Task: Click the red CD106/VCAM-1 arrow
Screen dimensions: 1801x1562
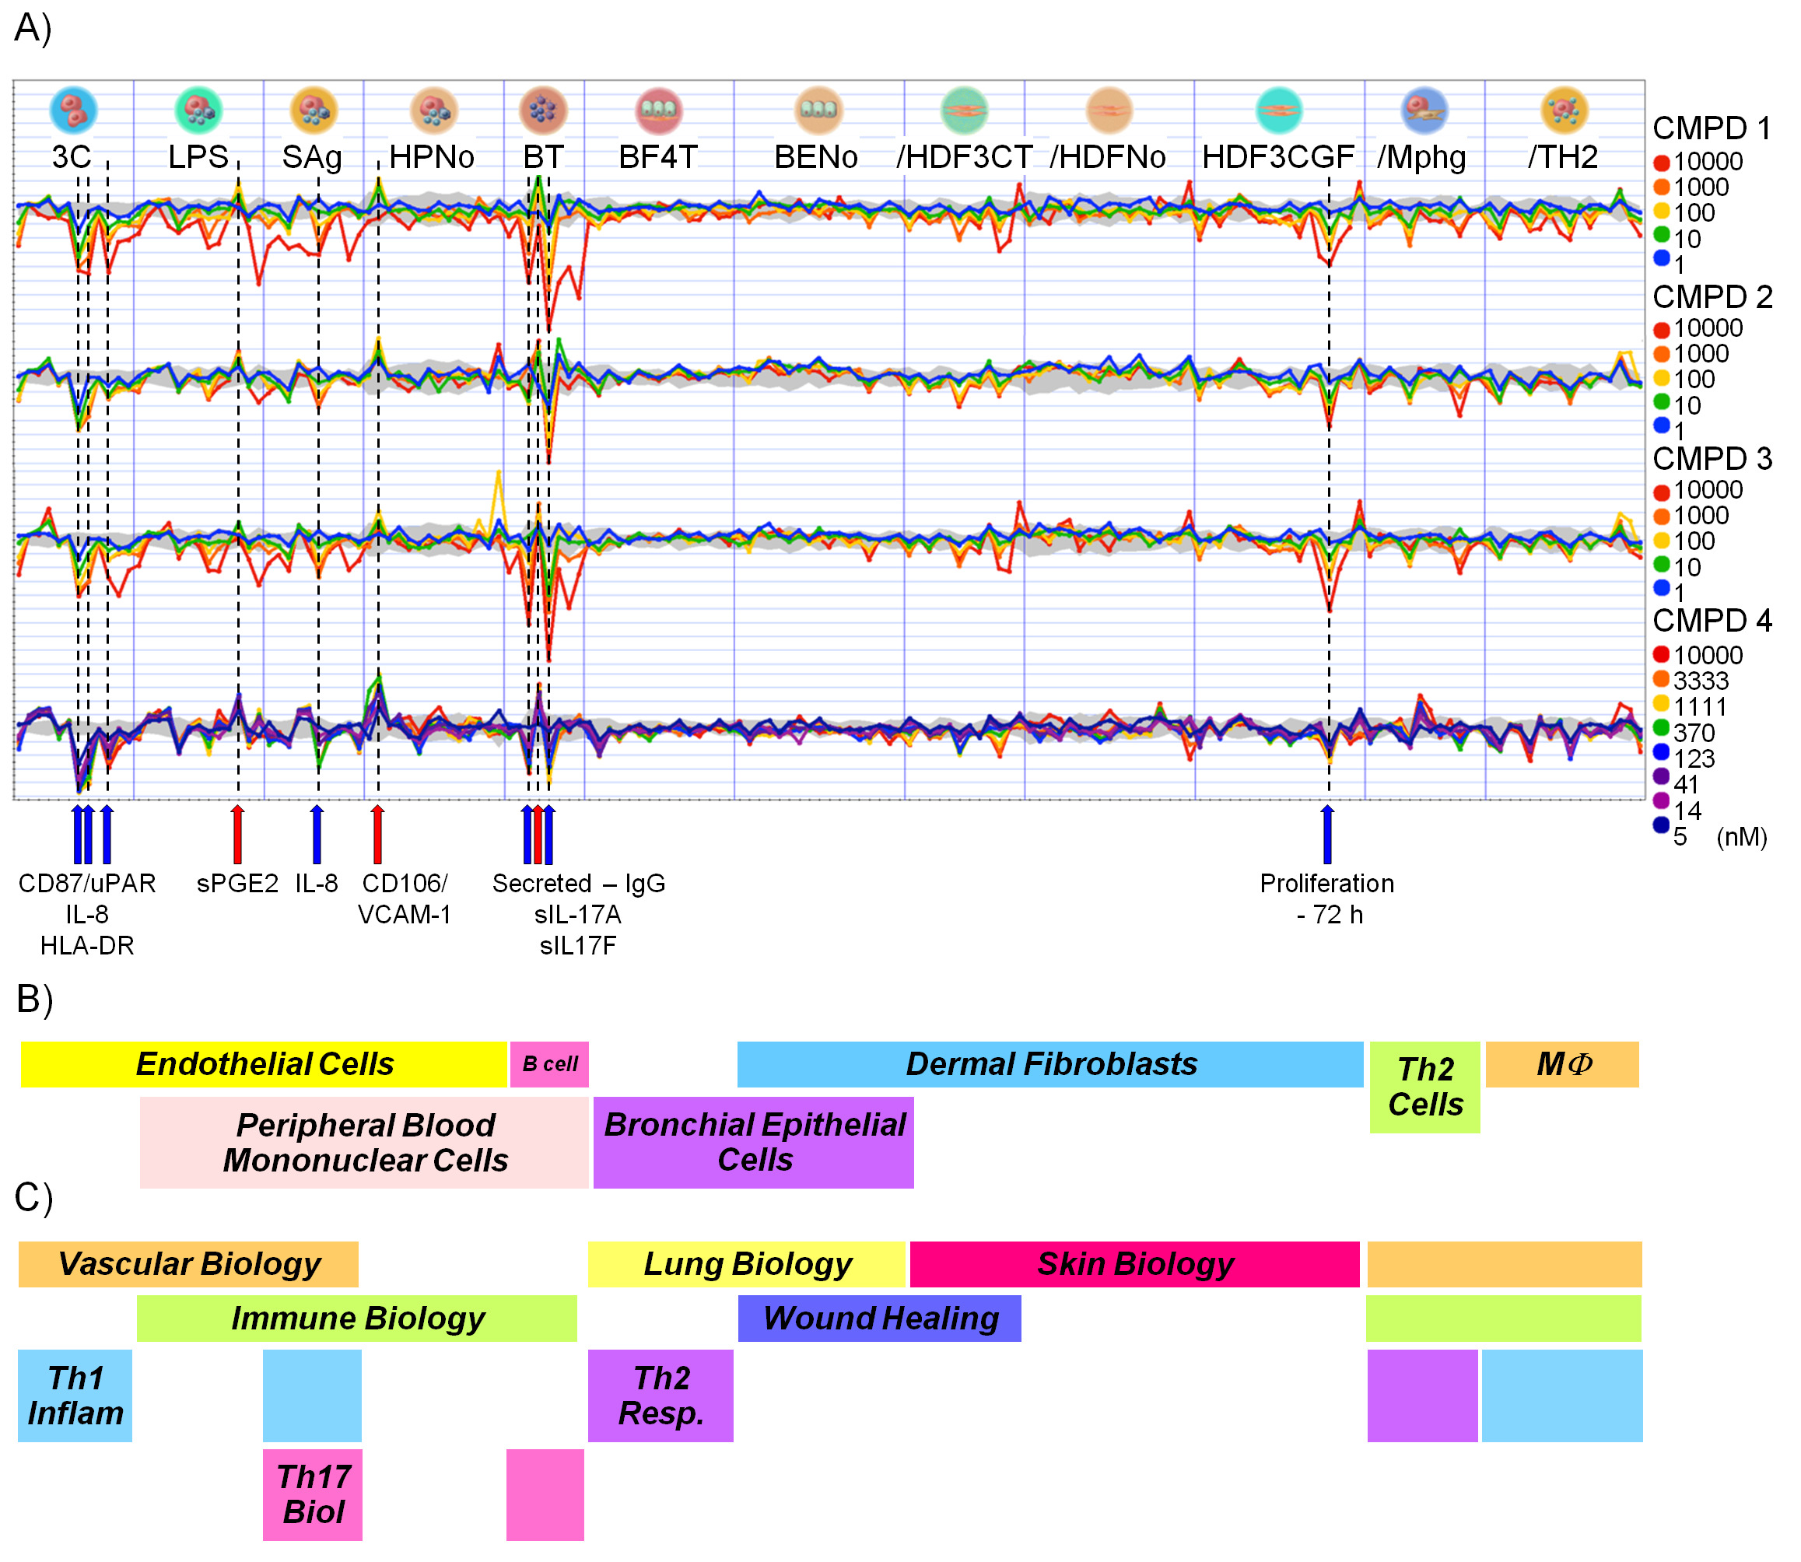Action: (377, 835)
